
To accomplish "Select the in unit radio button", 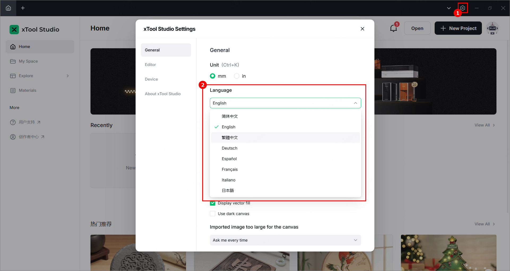I will click(237, 76).
